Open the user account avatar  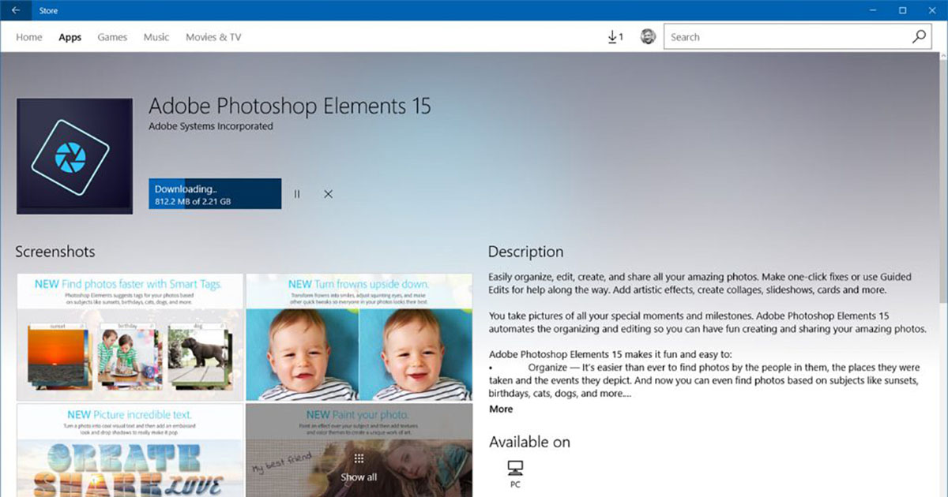click(x=648, y=37)
